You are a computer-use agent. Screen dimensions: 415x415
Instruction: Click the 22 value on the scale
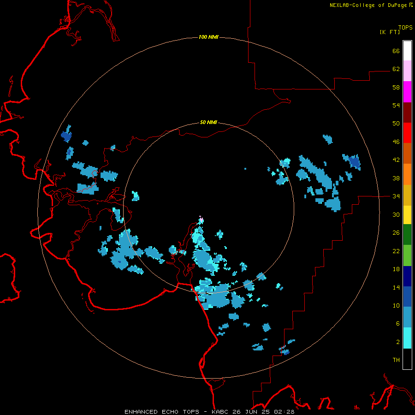tap(396, 251)
